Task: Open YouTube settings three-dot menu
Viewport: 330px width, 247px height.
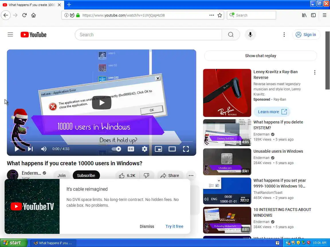Action: pos(284,35)
